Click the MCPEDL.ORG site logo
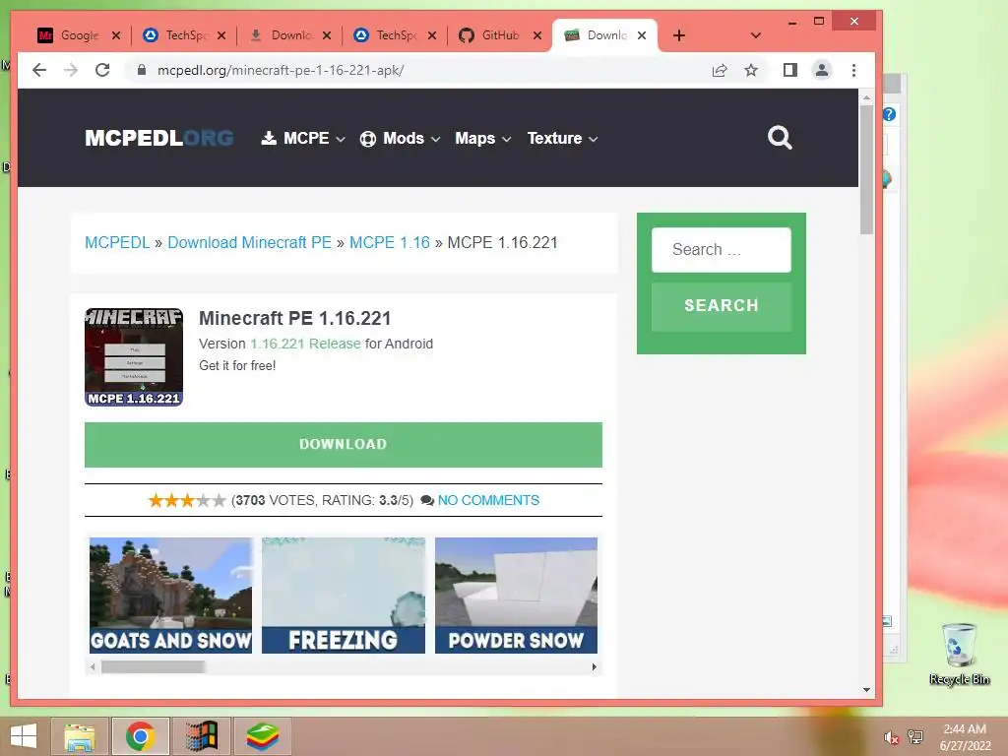This screenshot has height=756, width=1008. point(158,138)
